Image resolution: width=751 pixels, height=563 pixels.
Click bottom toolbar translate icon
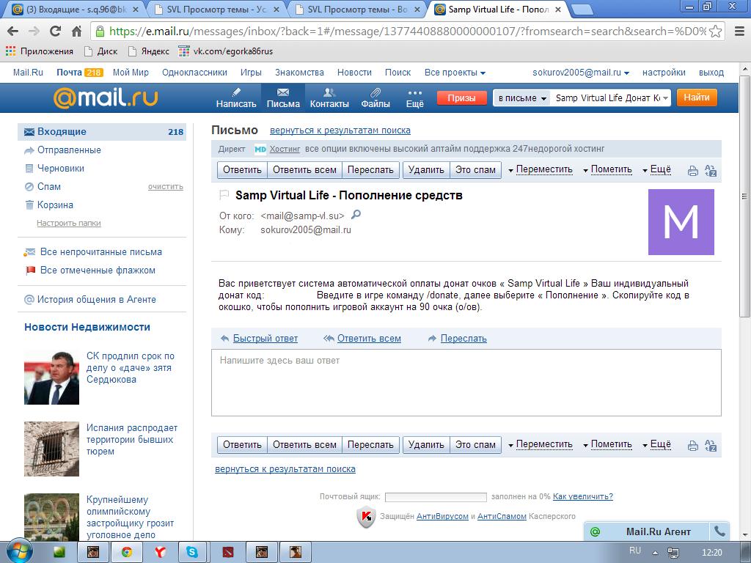[x=711, y=446]
